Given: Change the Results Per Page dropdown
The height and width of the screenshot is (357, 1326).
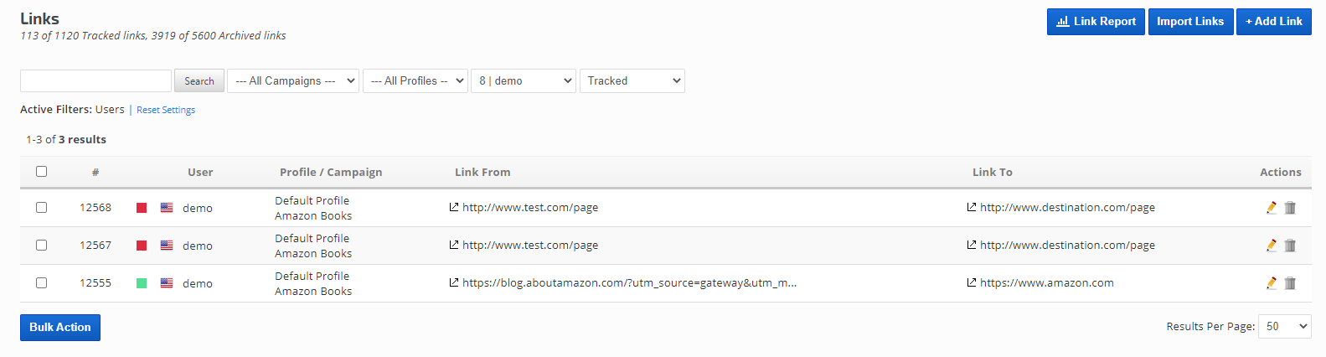Looking at the screenshot, I should click(x=1285, y=327).
